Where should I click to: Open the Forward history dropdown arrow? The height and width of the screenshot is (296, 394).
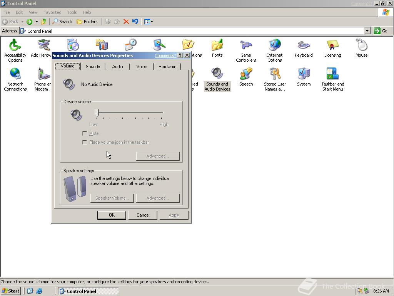(37, 22)
